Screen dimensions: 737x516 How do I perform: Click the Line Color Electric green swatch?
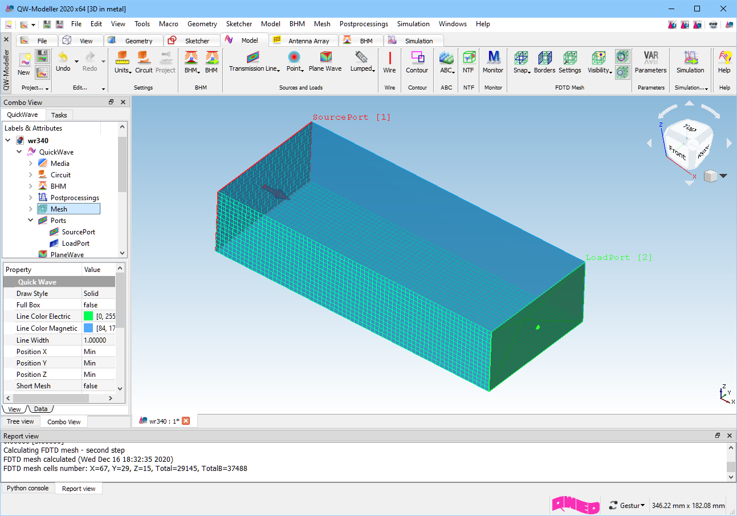tap(88, 316)
